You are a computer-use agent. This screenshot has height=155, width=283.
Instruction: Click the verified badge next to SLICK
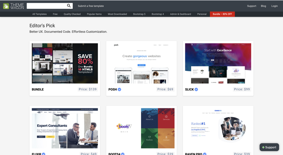coord(196,89)
